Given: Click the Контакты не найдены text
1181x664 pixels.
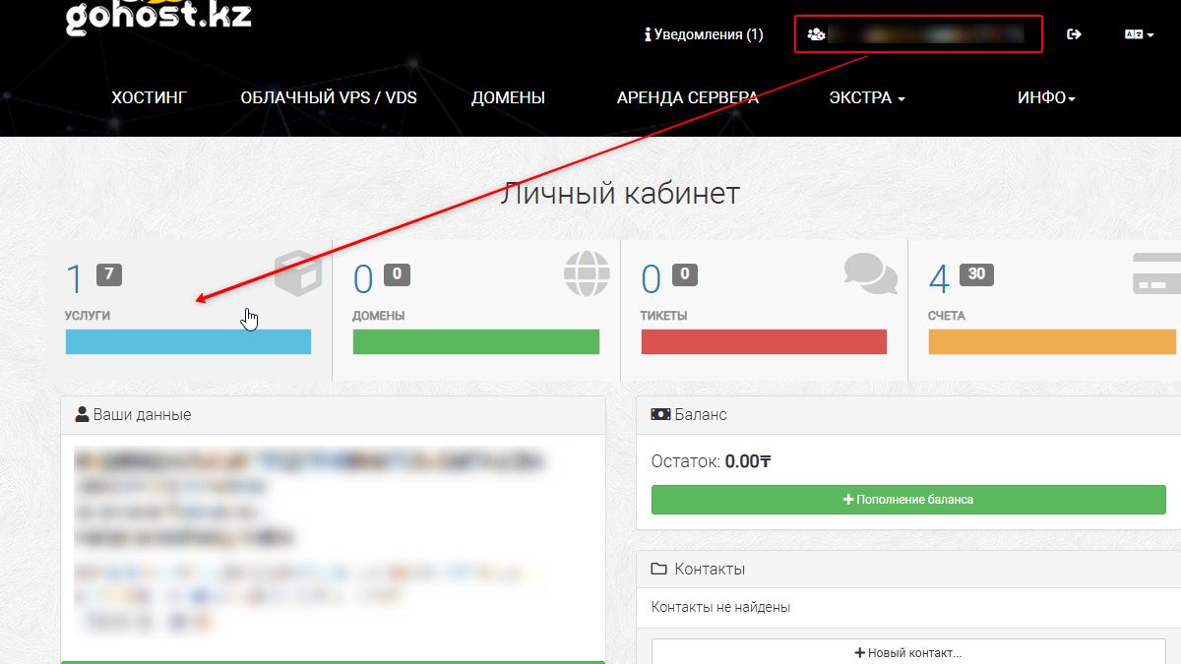Looking at the screenshot, I should click(x=720, y=607).
